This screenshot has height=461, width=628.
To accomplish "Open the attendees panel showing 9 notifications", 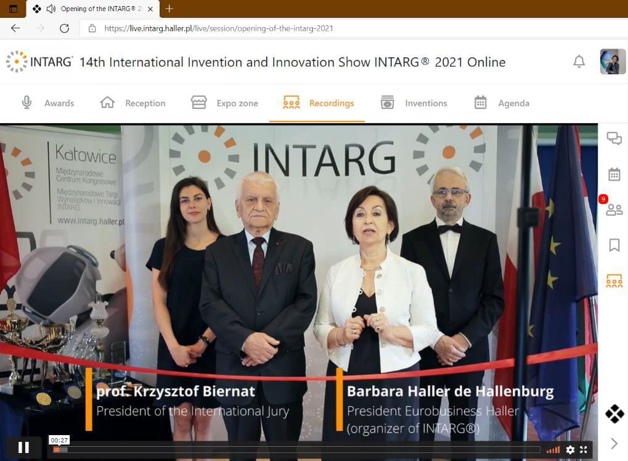I will [x=614, y=210].
